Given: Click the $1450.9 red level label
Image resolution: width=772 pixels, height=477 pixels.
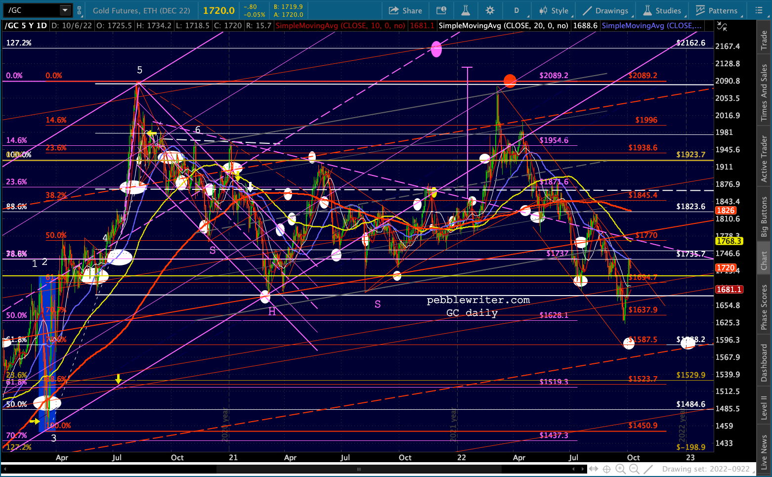Looking at the screenshot, I should (643, 426).
